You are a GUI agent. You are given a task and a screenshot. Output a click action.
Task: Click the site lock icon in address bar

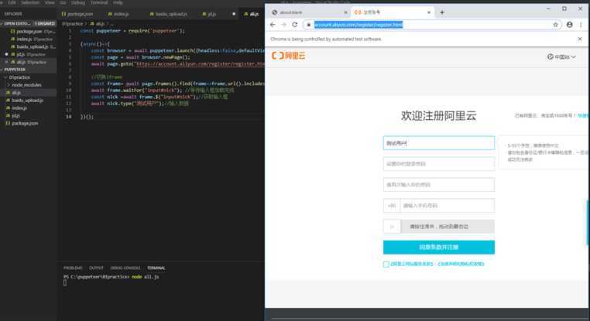tap(308, 25)
